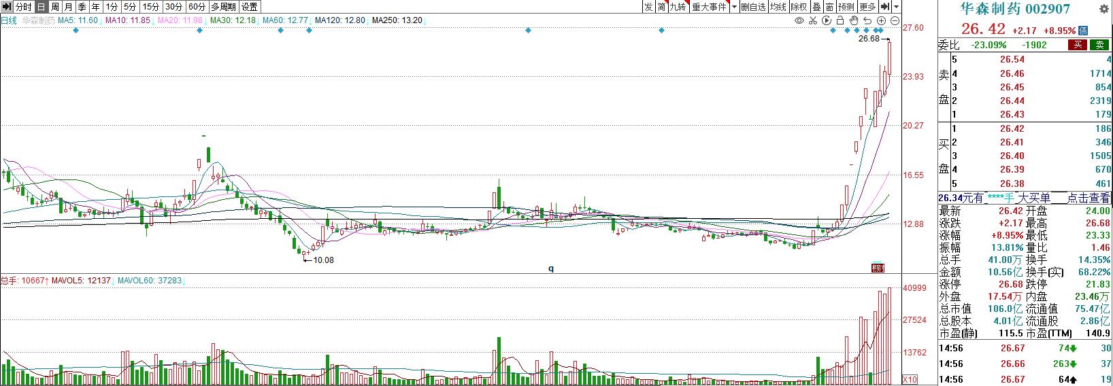Click the eye visibility icon above chart

coord(799,20)
